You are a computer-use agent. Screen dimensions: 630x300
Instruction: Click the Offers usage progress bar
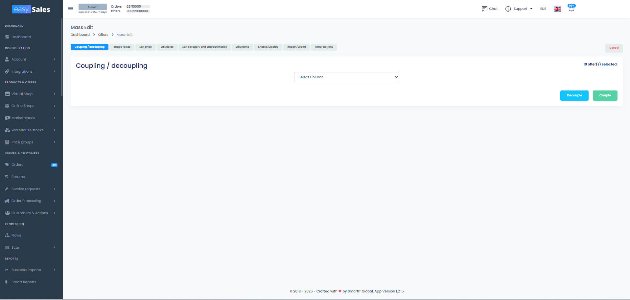[x=138, y=11]
